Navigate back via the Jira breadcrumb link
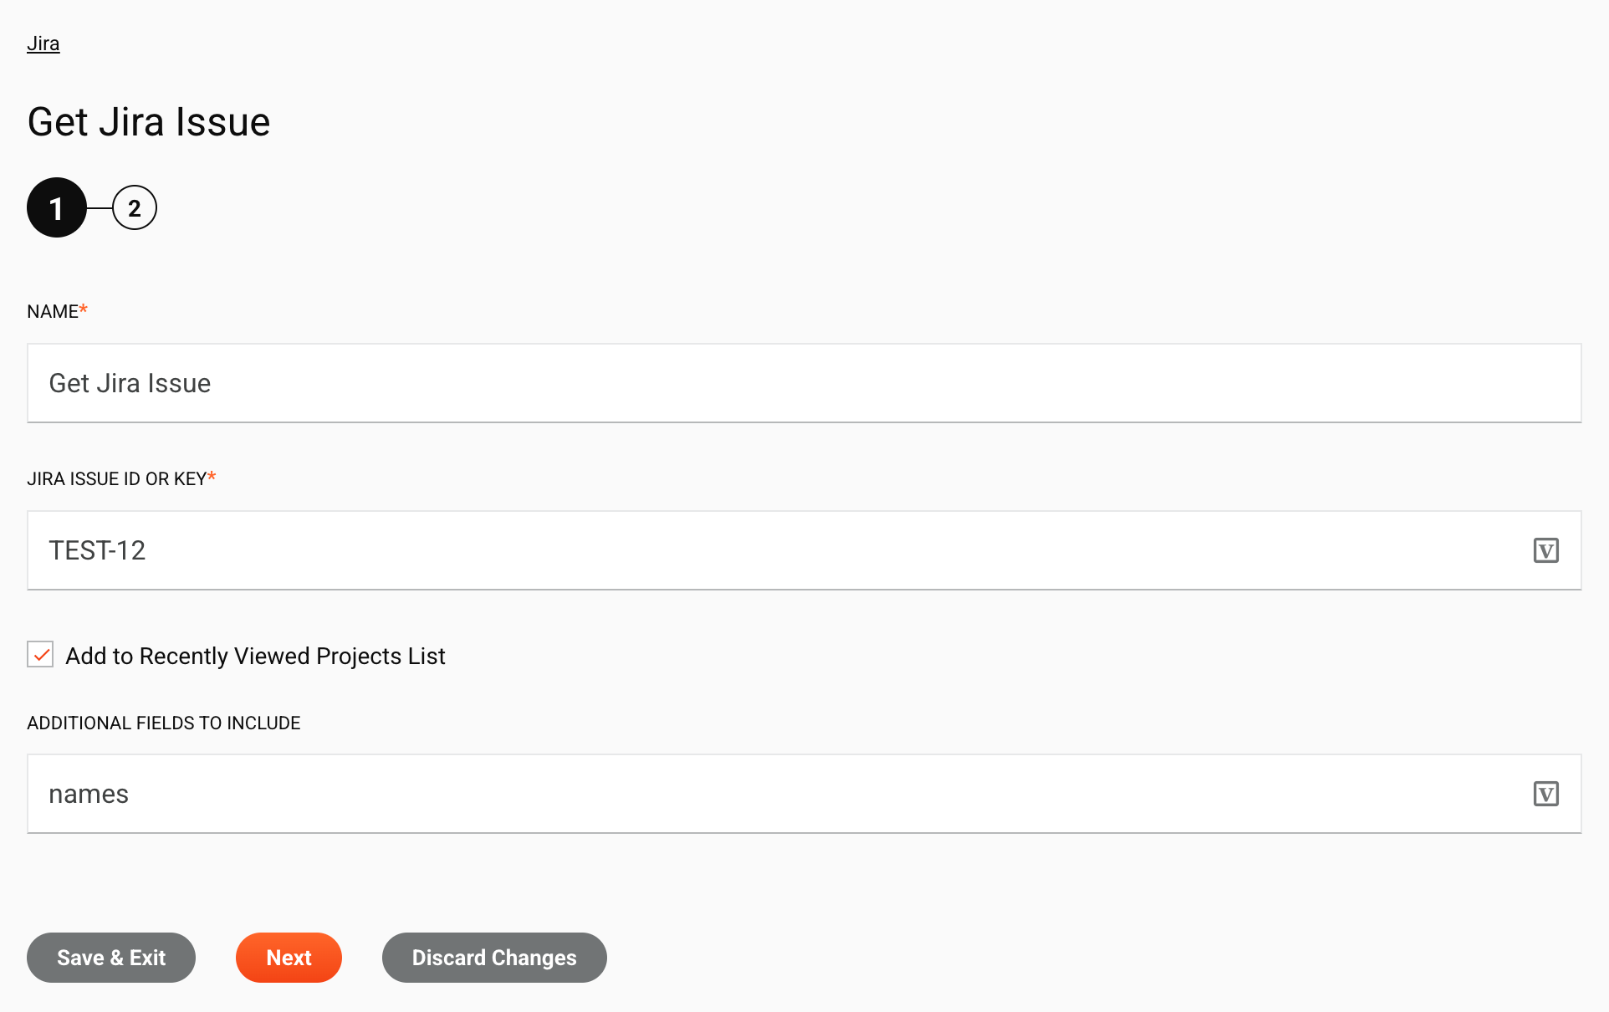Viewport: 1609px width, 1012px height. (x=43, y=43)
